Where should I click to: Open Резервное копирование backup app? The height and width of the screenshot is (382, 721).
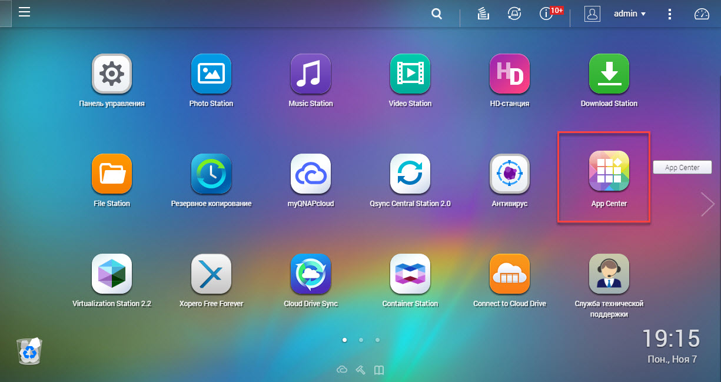coord(211,174)
